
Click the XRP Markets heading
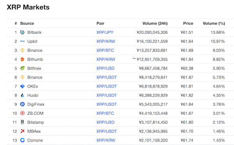28,7
